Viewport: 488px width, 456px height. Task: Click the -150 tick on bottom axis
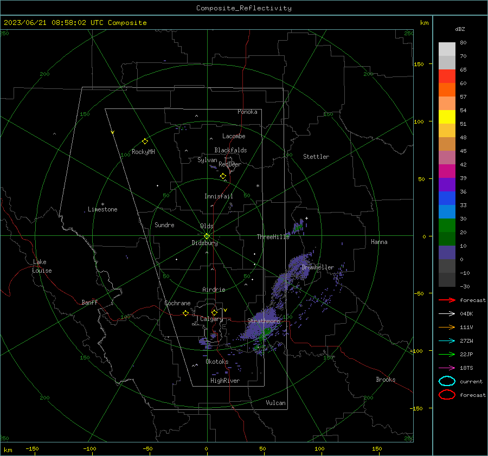pos(32,448)
